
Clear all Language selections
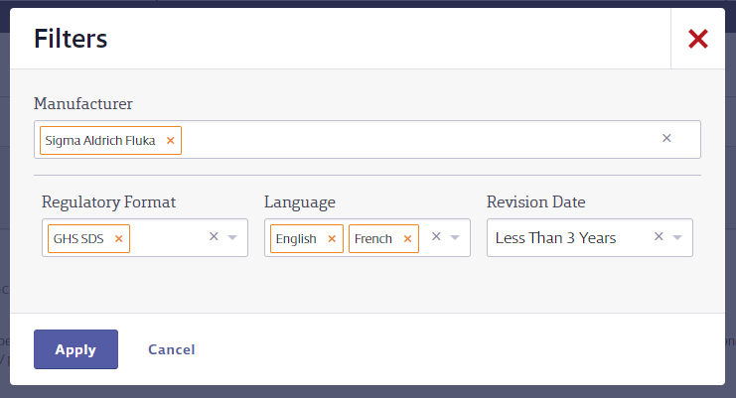pos(436,237)
